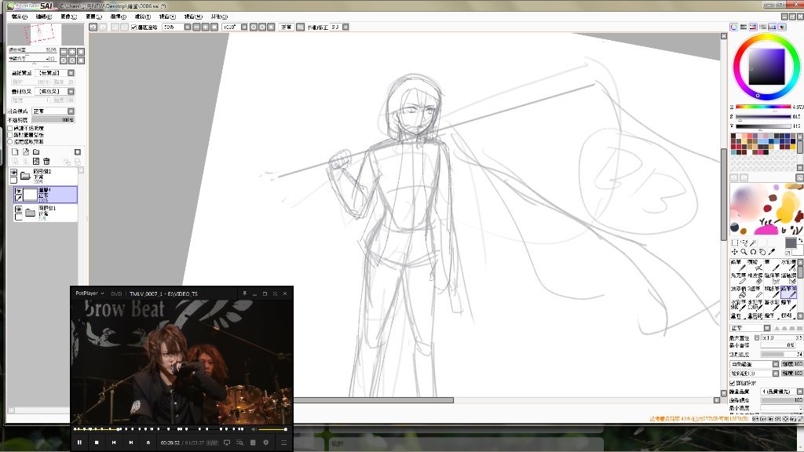
Task: Skip to previous track in PotPlayer
Action: click(114, 443)
